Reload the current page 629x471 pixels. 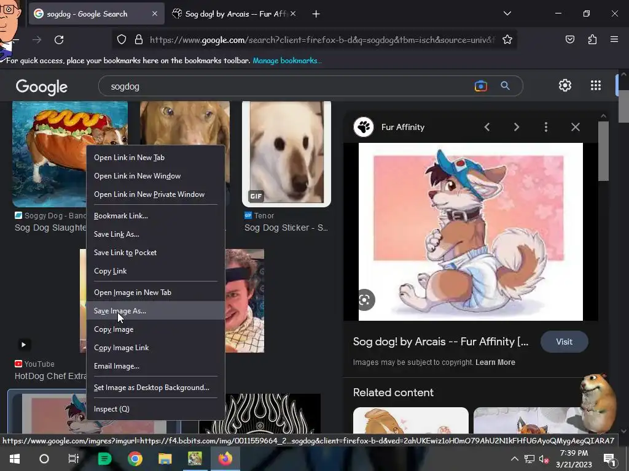pos(59,40)
